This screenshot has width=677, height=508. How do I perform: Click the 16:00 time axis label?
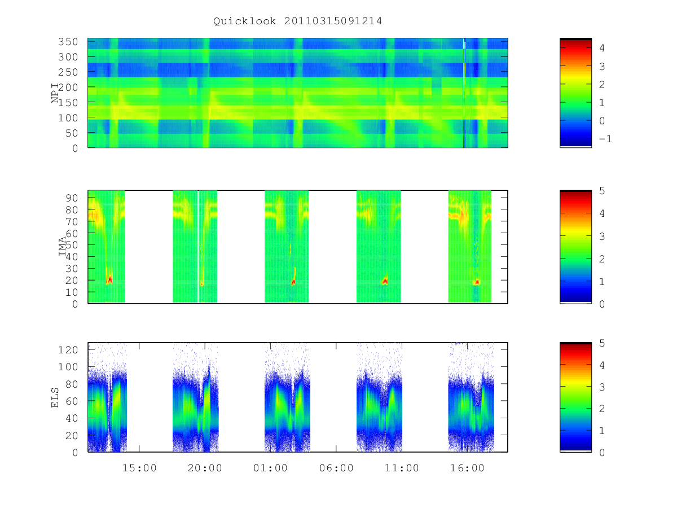[468, 468]
